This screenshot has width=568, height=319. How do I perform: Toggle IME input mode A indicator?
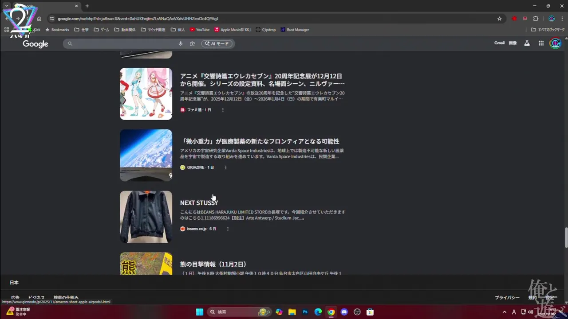click(514, 312)
